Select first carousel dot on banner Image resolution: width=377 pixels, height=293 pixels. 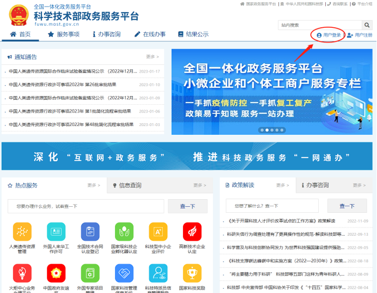[262, 130]
